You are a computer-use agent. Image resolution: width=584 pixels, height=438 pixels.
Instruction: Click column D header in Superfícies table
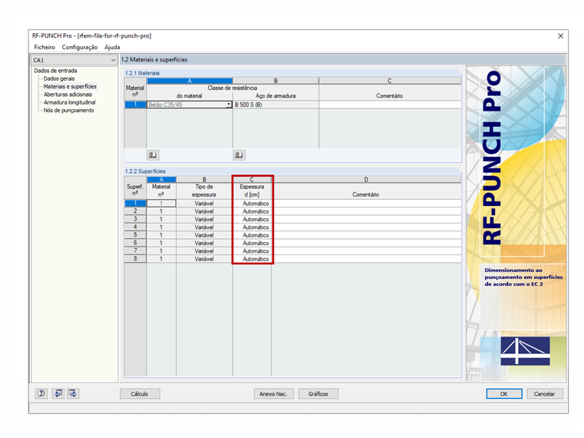(x=367, y=180)
